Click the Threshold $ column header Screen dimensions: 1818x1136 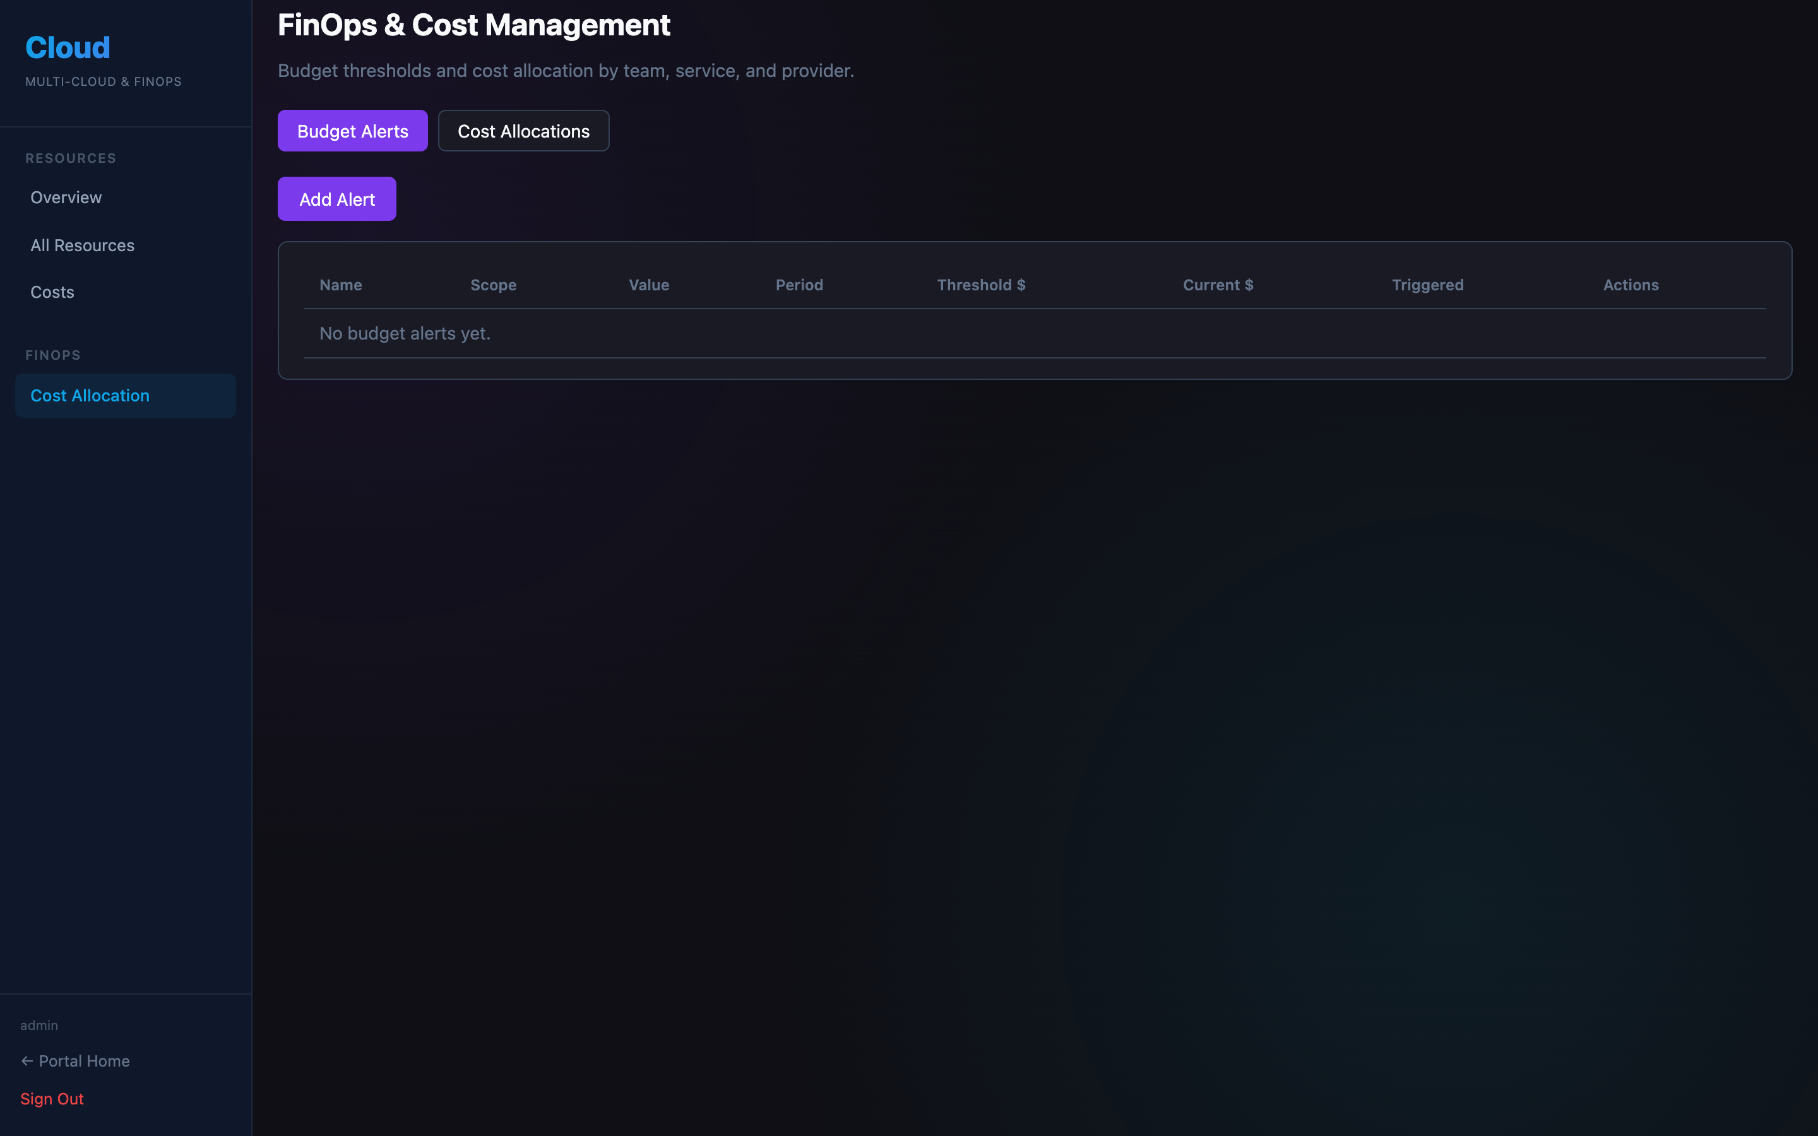(981, 285)
